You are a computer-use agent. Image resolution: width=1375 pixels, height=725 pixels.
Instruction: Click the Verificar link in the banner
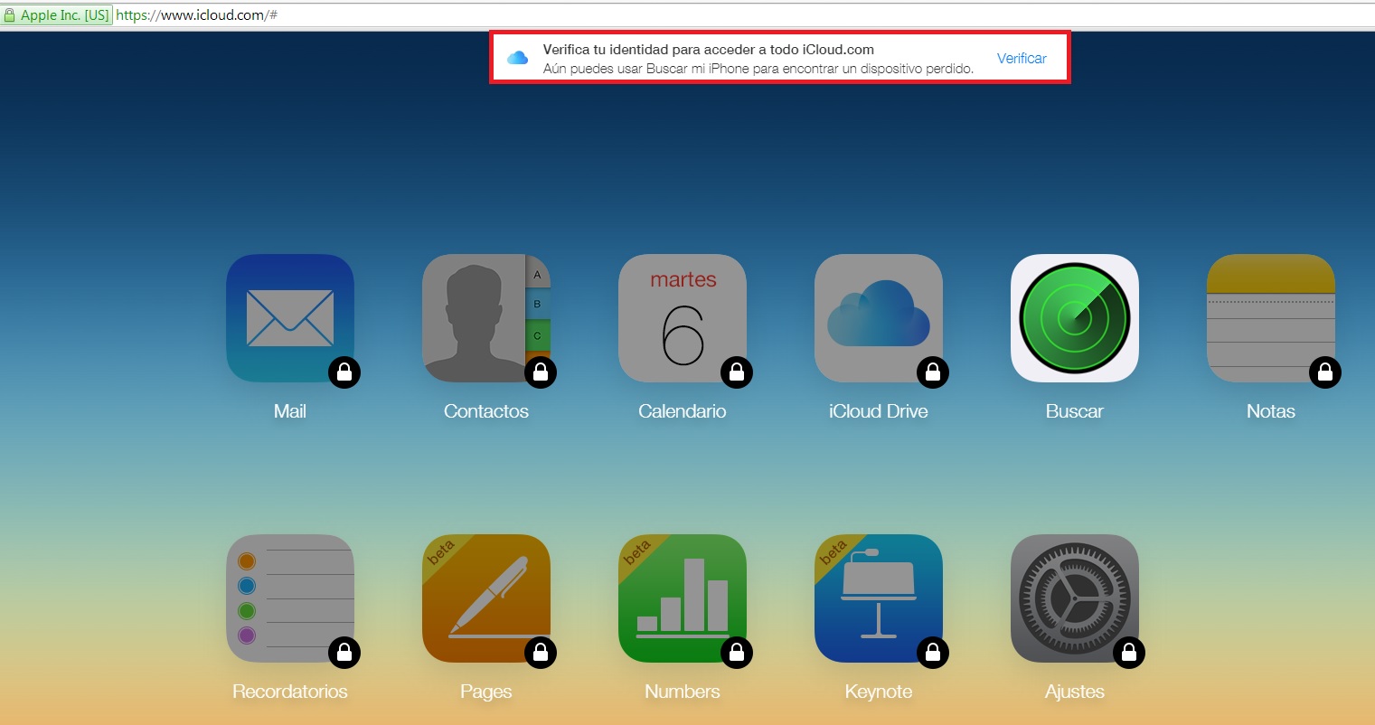1022,58
